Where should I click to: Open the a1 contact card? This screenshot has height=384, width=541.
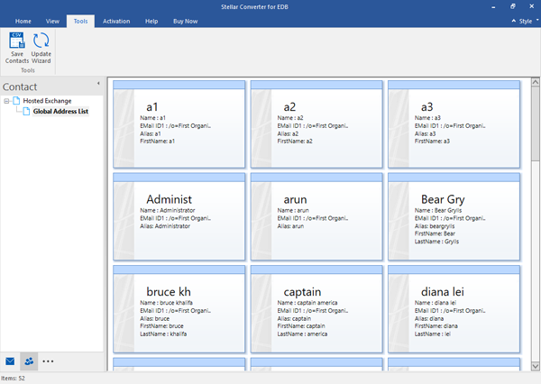(179, 124)
